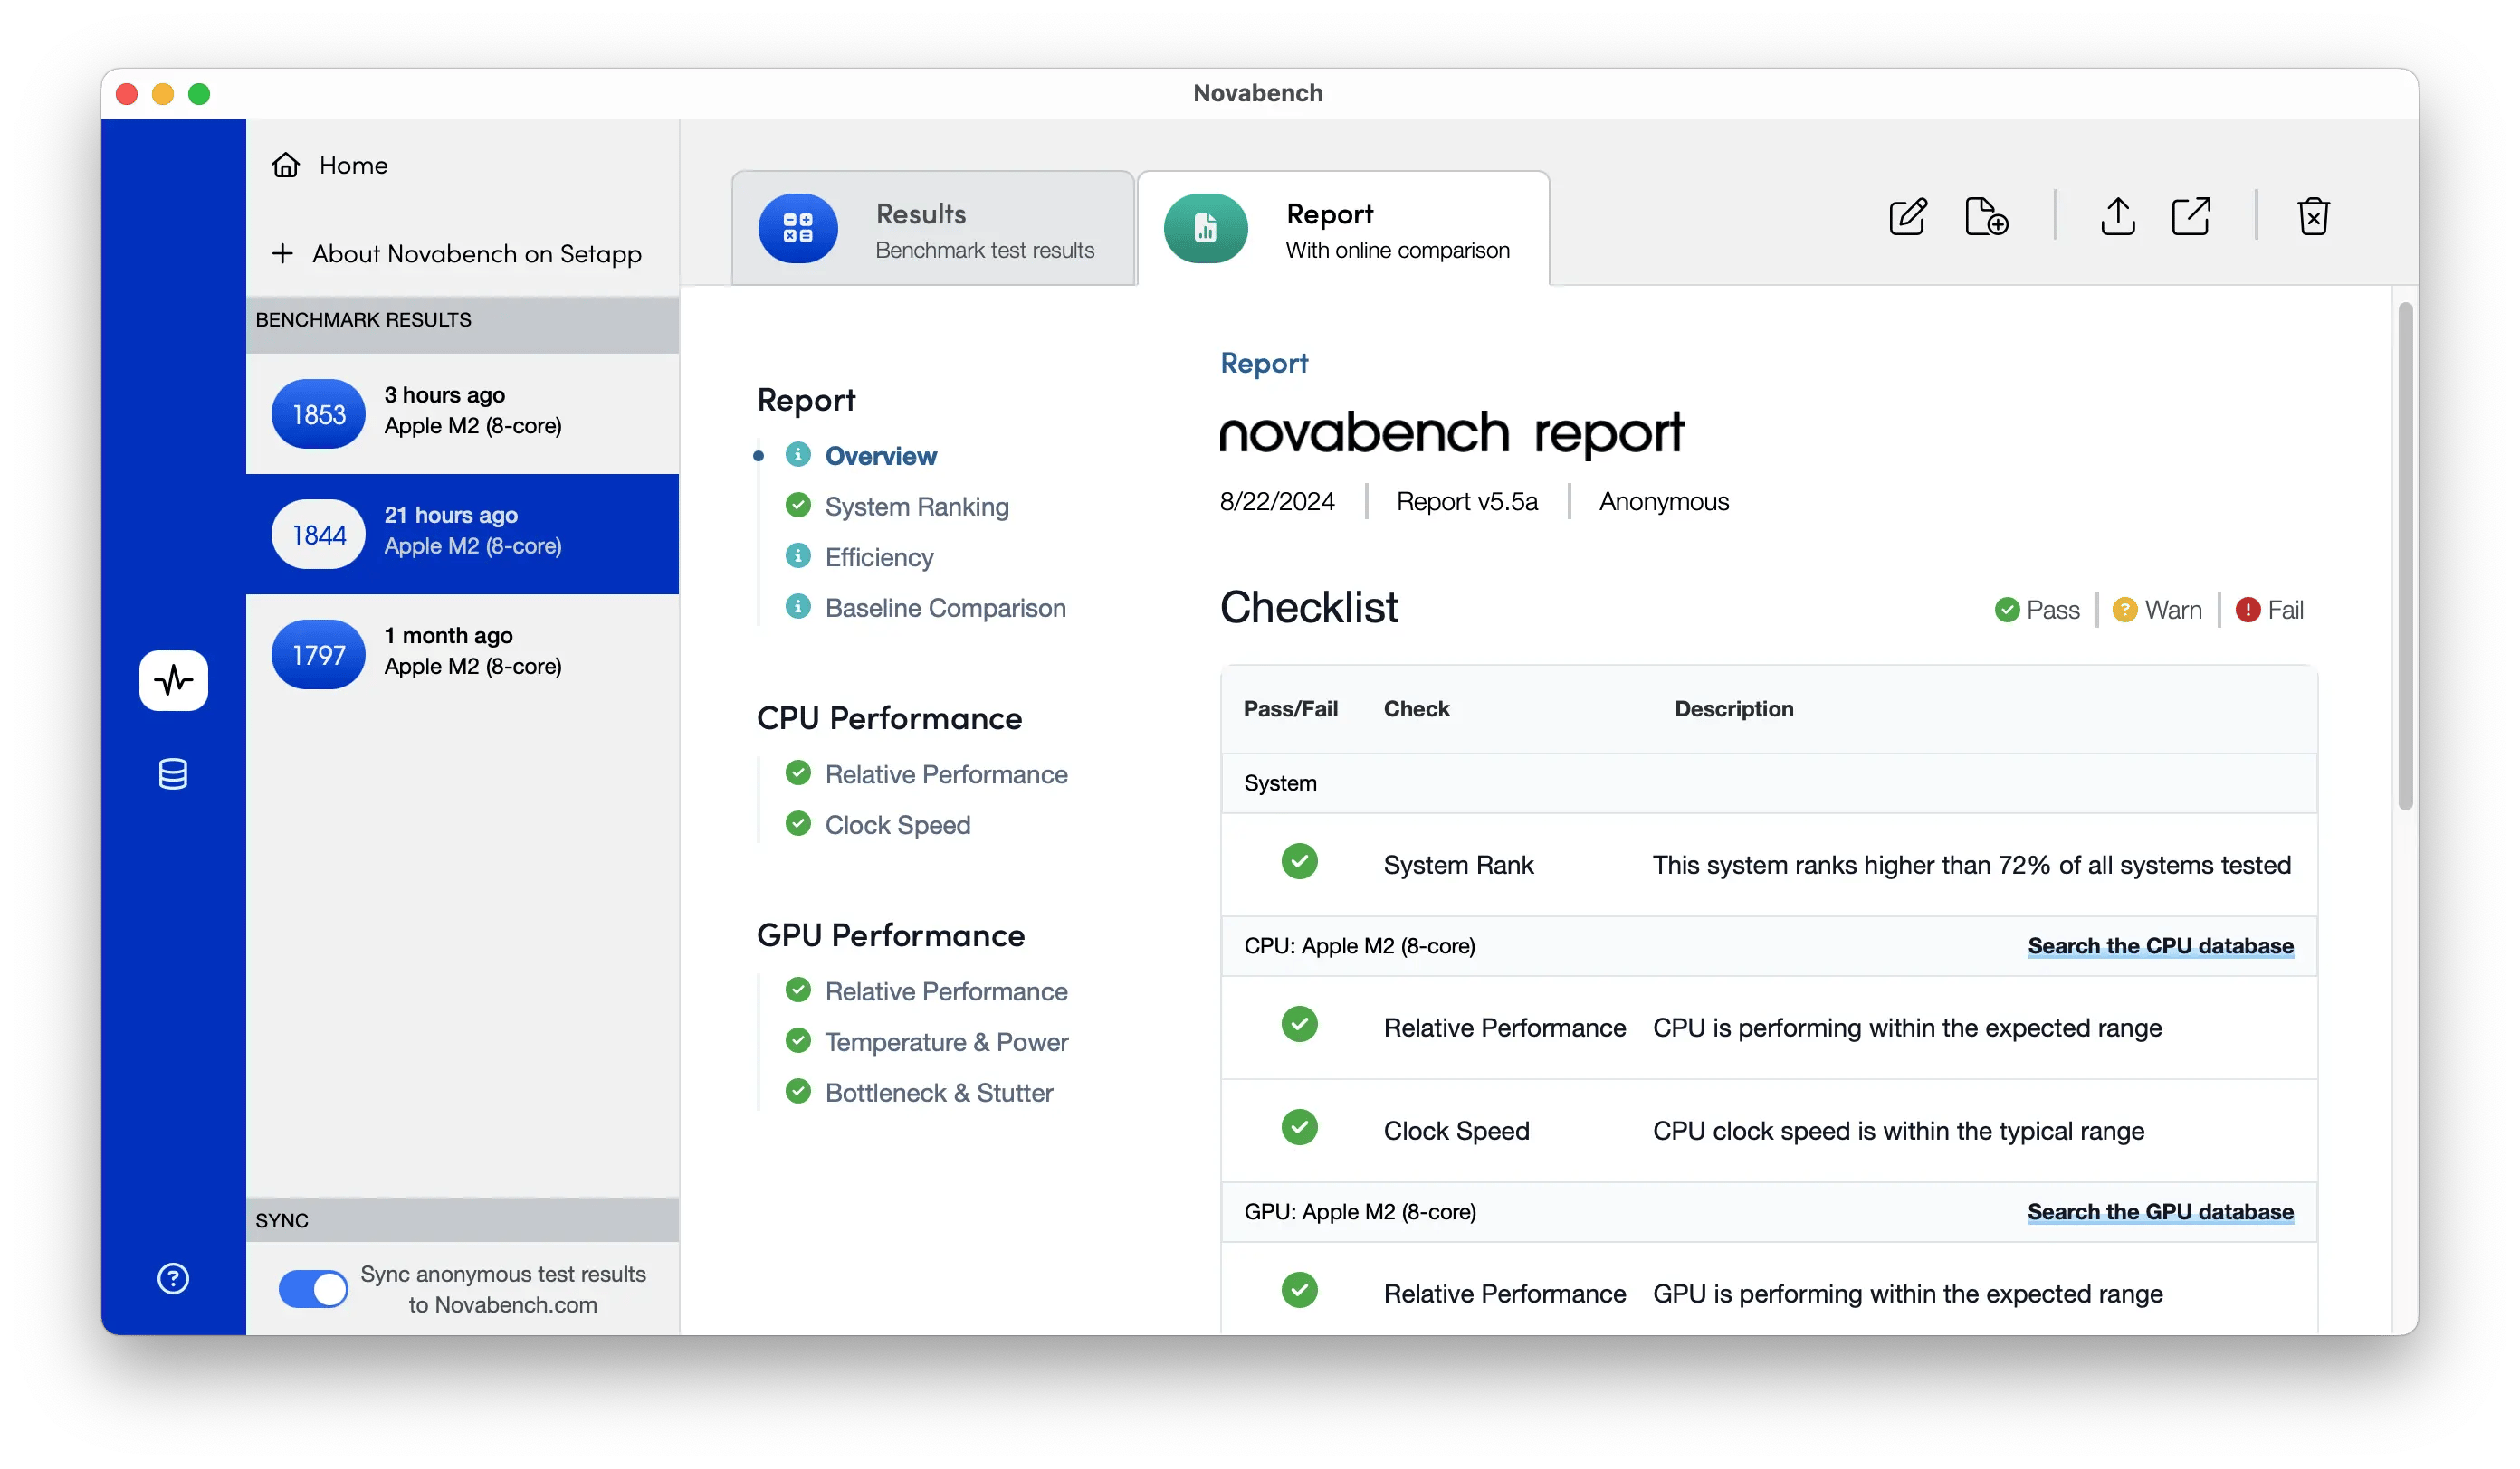Click 'System Rank' check cell
Viewport: 2520px width, 1469px height.
click(1458, 865)
